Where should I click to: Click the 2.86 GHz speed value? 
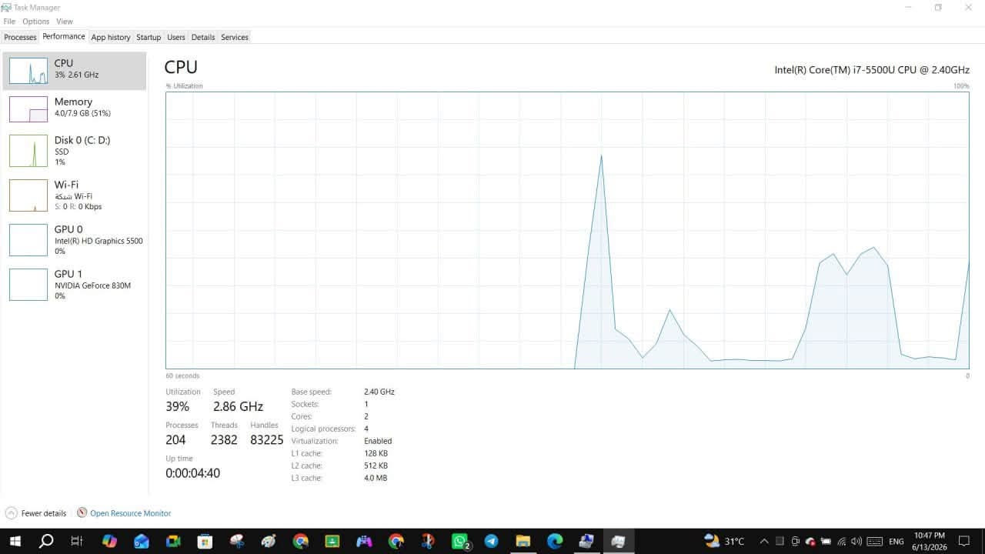[x=238, y=406]
